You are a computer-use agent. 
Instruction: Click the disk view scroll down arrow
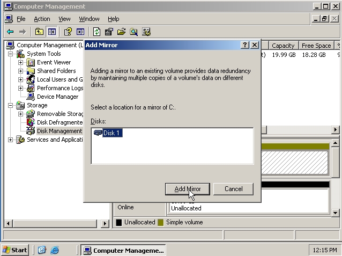(x=336, y=213)
